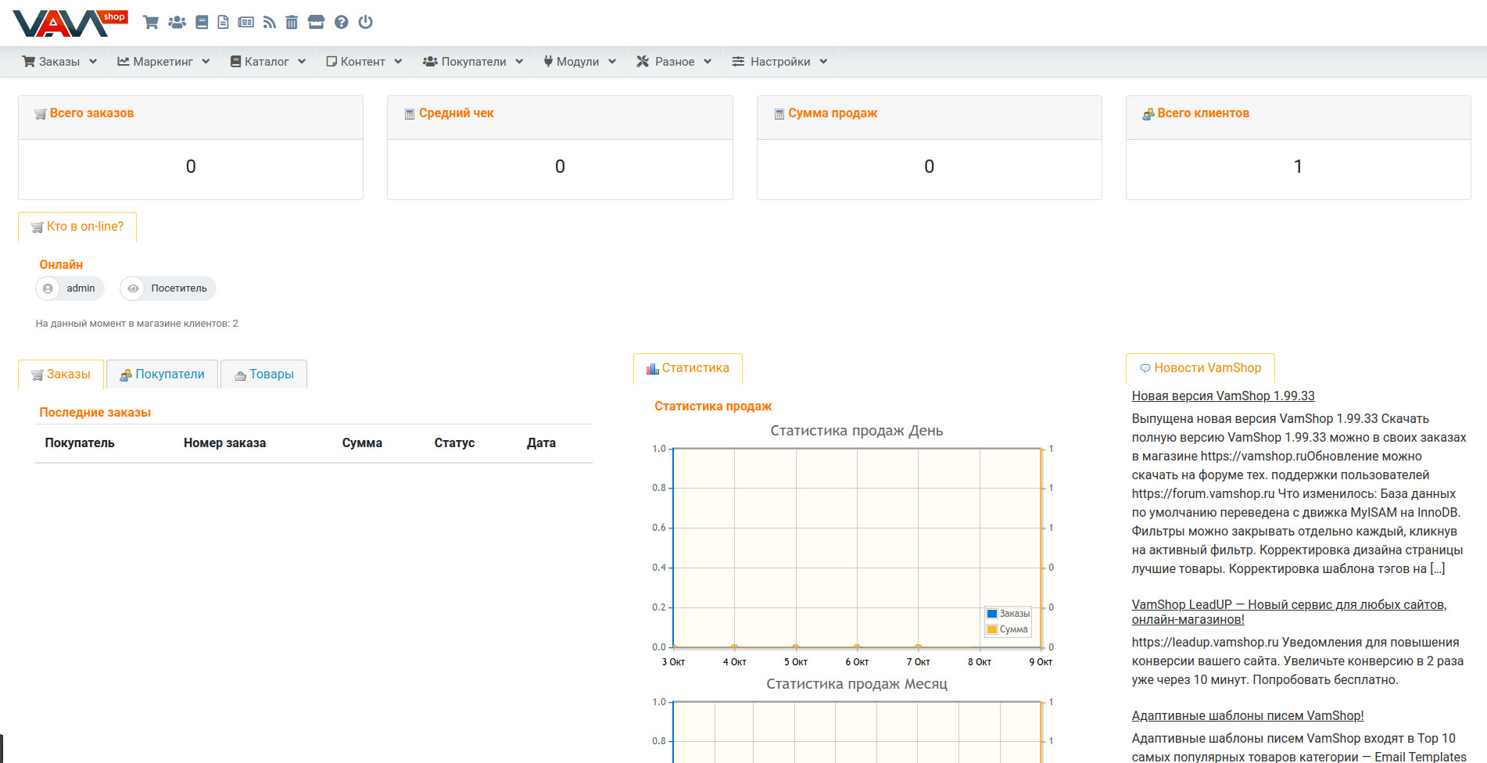Switch to the Товары tab

[x=264, y=374]
